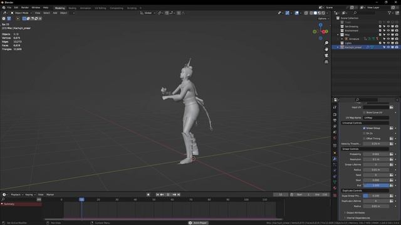This screenshot has width=401, height=225.
Task: Switch to the UV Editing workspace tab
Action: 100,8
